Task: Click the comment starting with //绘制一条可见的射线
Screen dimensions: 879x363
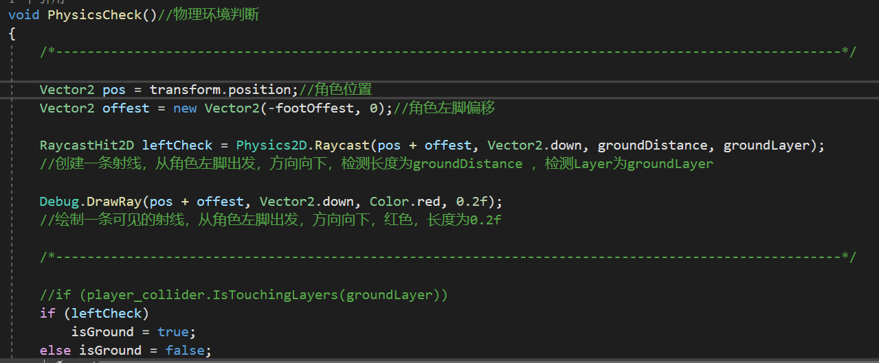Action: [271, 220]
